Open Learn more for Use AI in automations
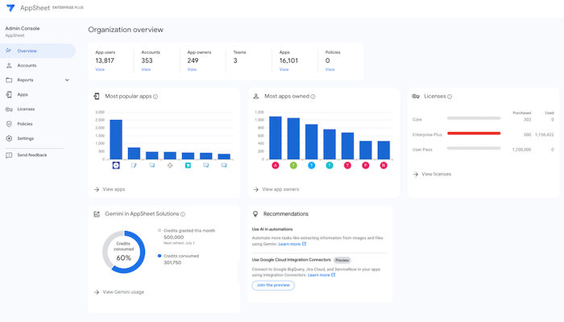 [289, 244]
